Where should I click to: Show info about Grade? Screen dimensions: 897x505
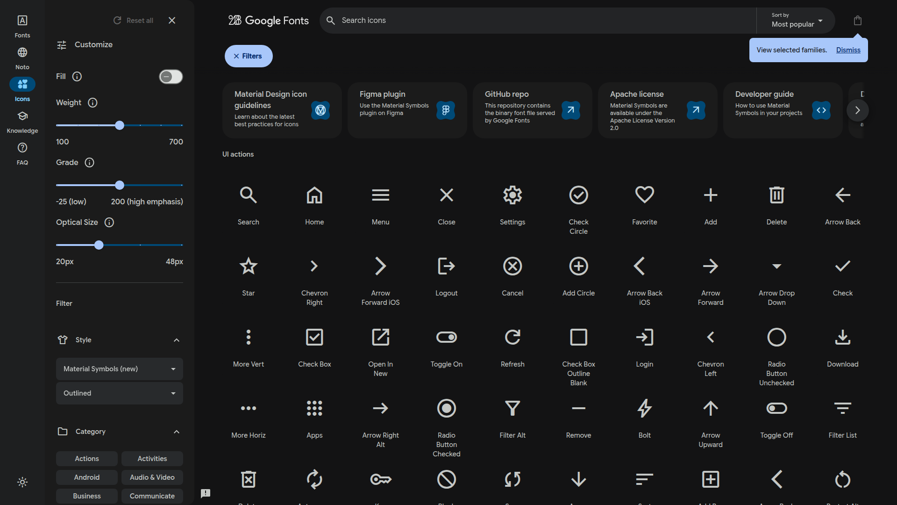89,163
